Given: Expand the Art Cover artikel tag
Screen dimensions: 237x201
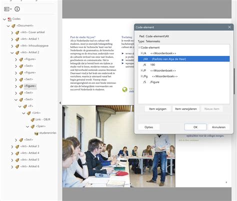Looking at the screenshot, I should point(12,33).
